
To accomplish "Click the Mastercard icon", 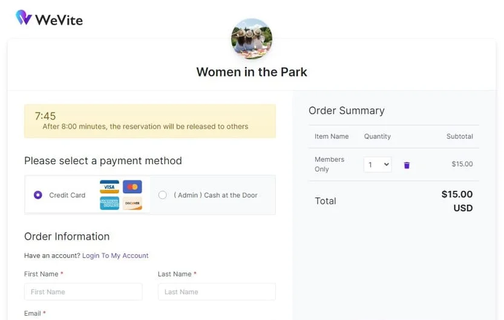I will click(132, 187).
